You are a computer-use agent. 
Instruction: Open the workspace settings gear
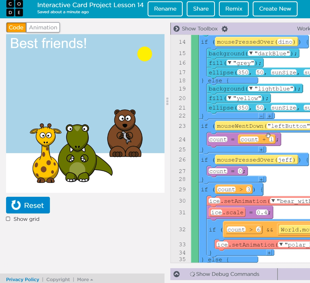coord(224,29)
